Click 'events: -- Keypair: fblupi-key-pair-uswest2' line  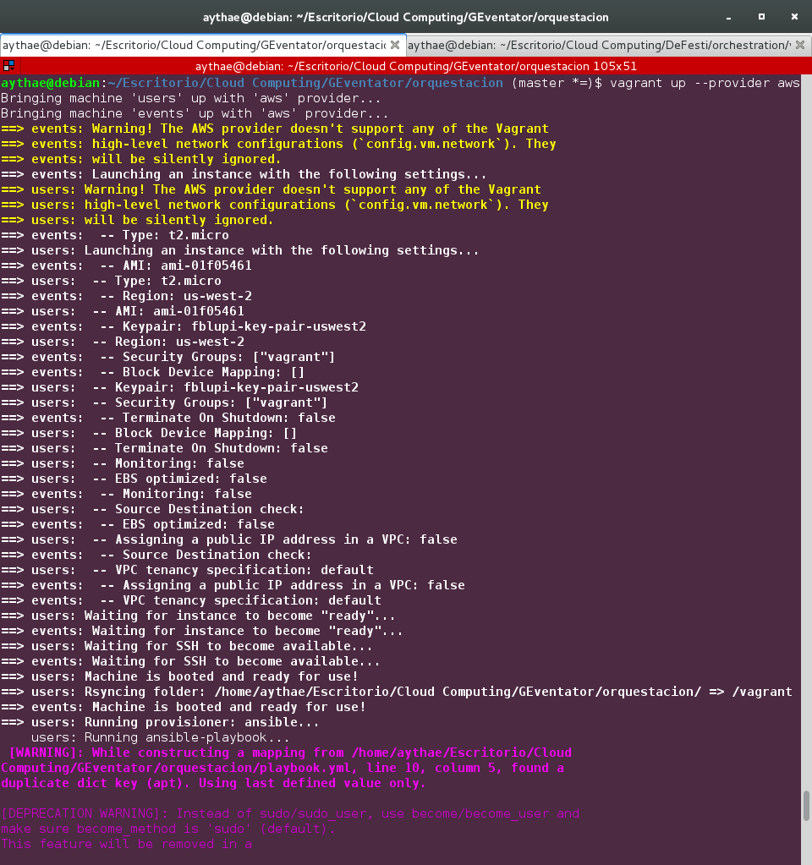coord(184,326)
